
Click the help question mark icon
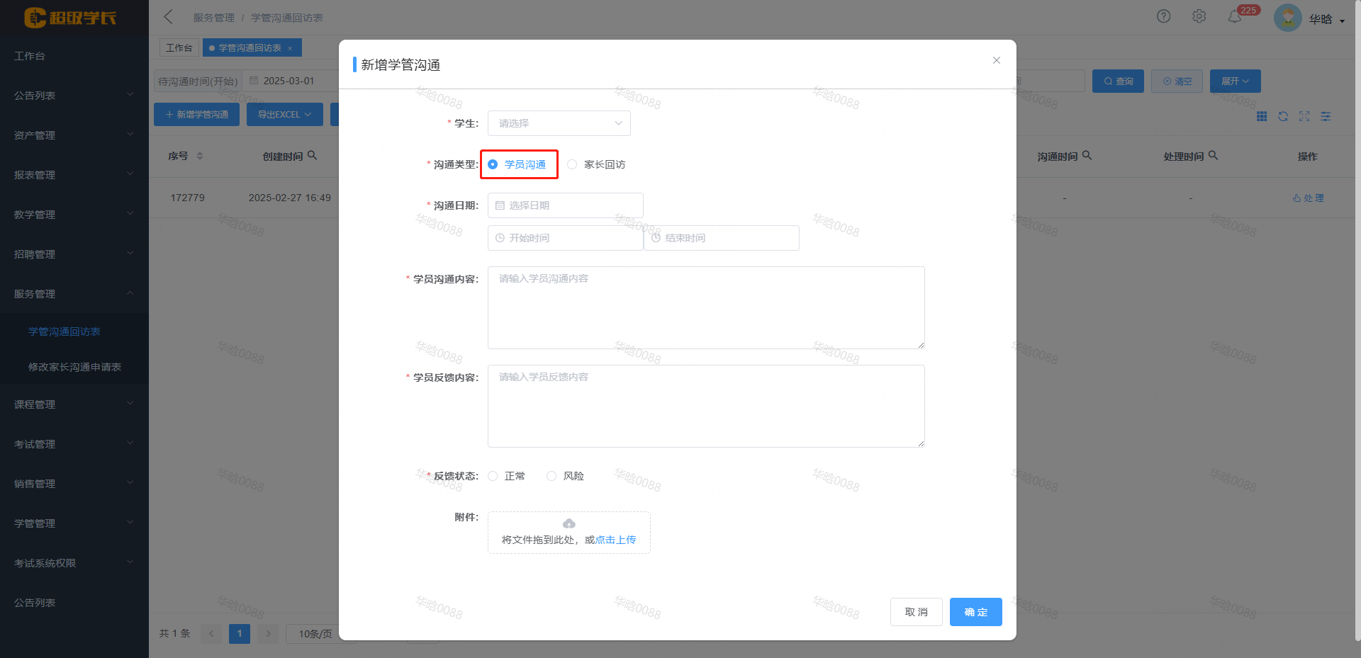click(x=1163, y=16)
